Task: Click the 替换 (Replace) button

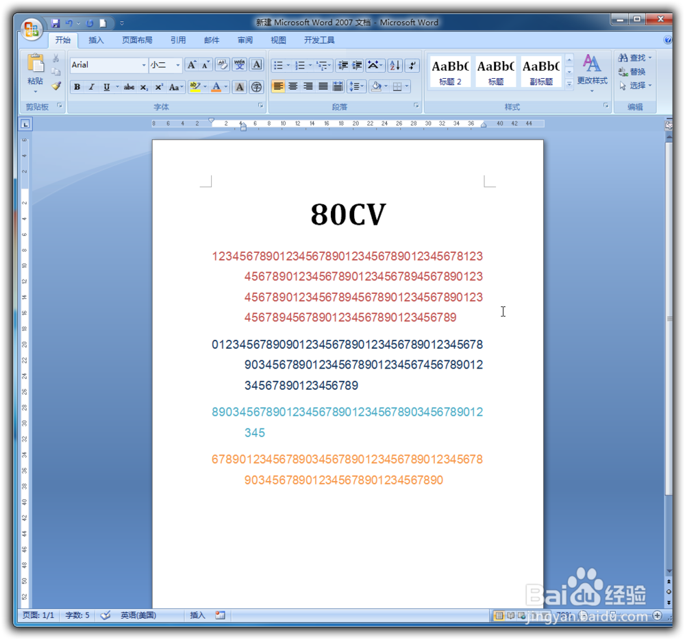Action: point(632,72)
